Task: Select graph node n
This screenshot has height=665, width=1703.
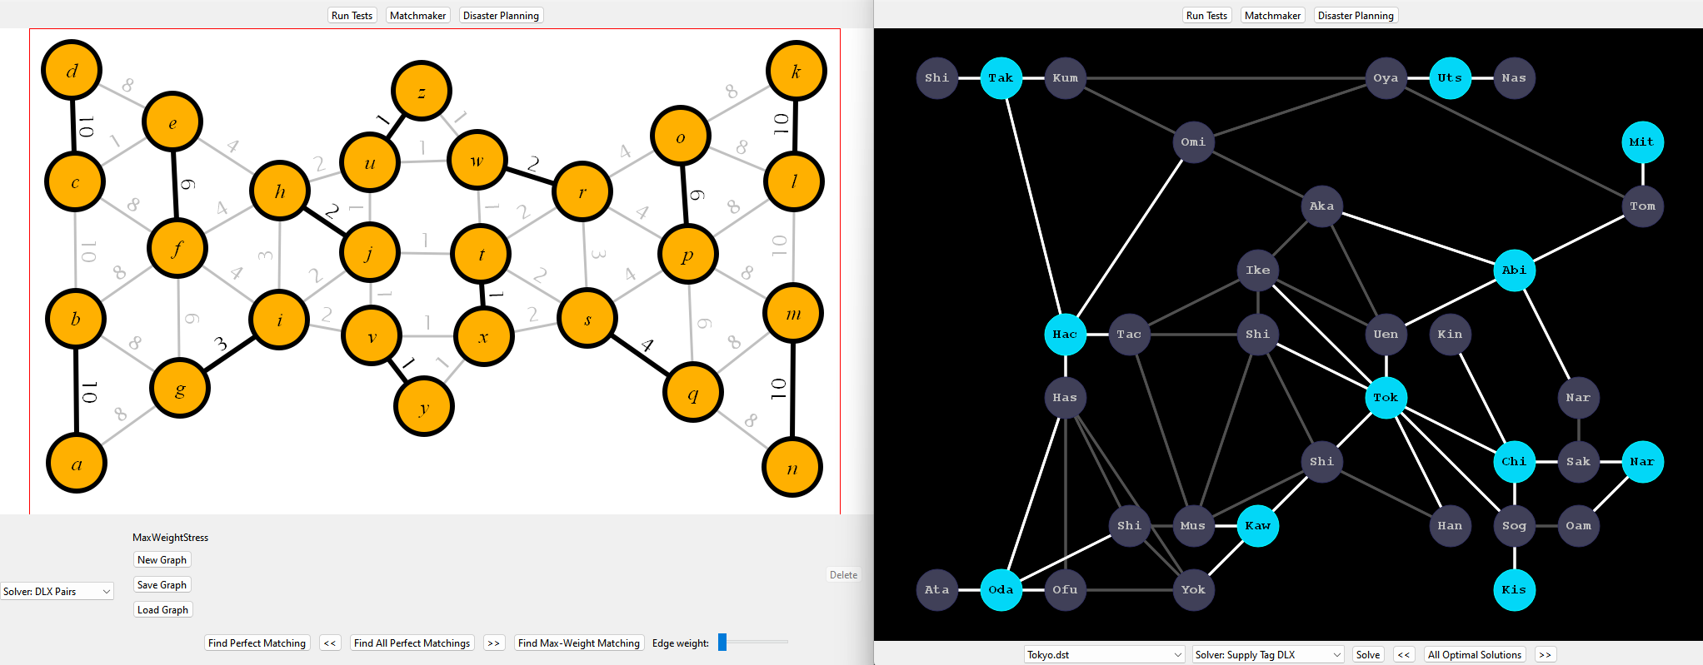Action: click(x=792, y=468)
